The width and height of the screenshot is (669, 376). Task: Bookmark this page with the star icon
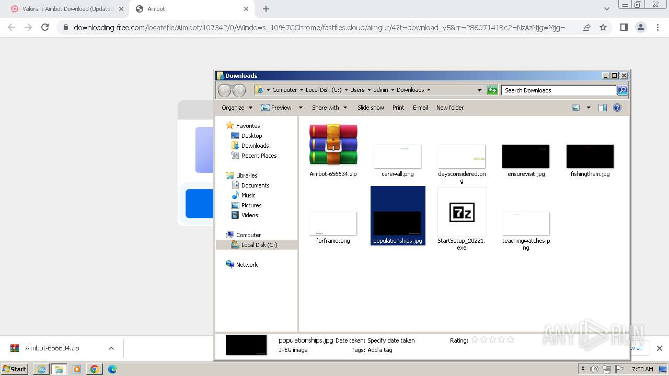tap(603, 27)
